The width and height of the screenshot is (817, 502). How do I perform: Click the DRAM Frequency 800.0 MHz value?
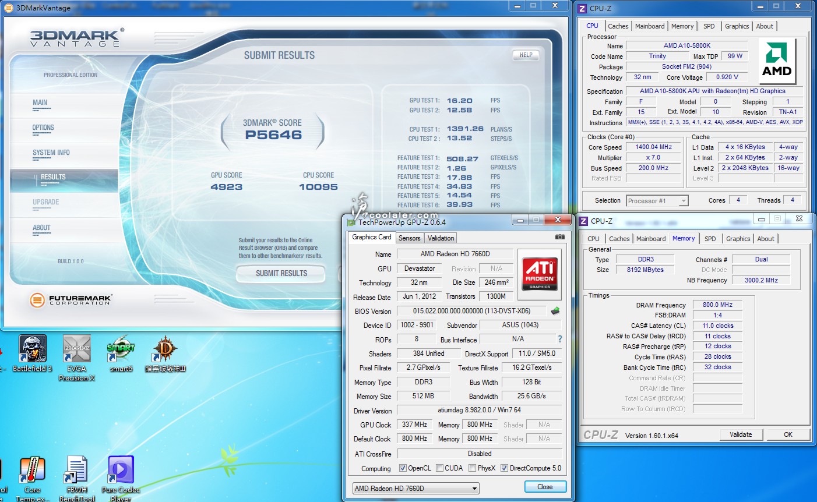pyautogui.click(x=717, y=305)
